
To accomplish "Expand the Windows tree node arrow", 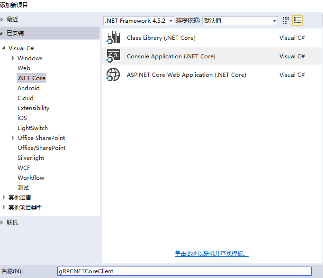I will (13, 58).
